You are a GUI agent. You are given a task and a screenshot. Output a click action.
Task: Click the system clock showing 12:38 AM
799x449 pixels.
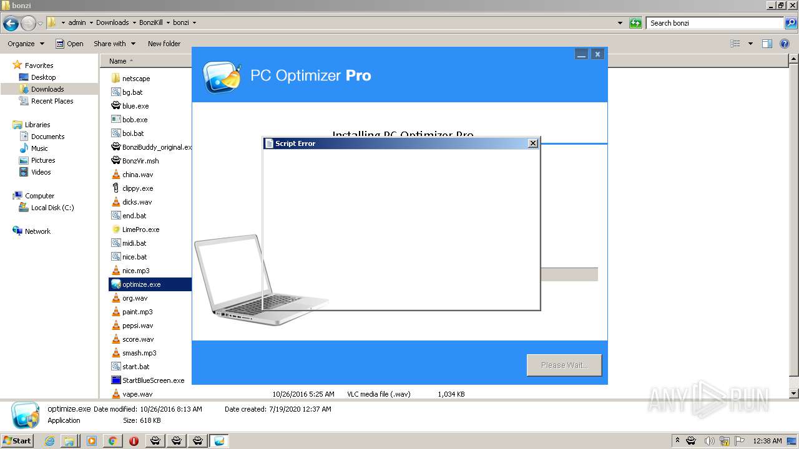pos(767,441)
